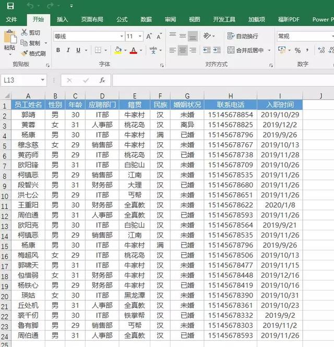
Task: Switch to the 开发工具 Developer tab
Action: (x=224, y=19)
